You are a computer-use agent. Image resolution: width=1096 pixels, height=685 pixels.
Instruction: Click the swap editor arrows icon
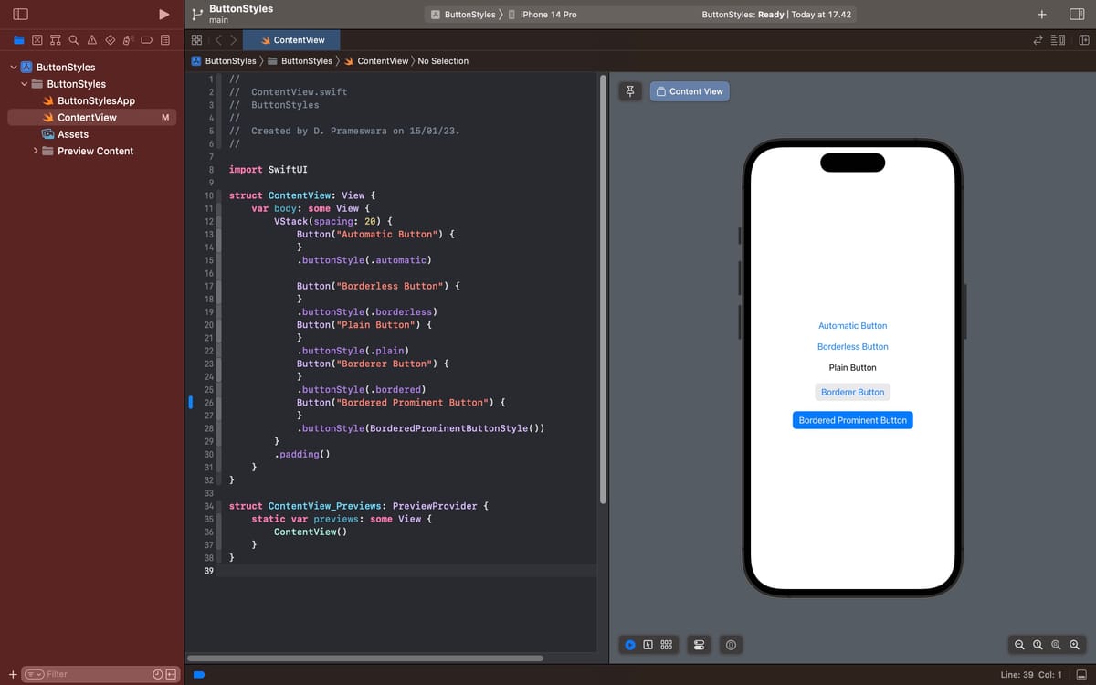tap(1038, 40)
